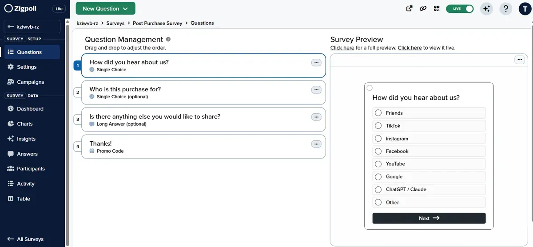Select the 'How did you hear about us?' question card
Viewport: 533px width, 247px height.
[203, 66]
